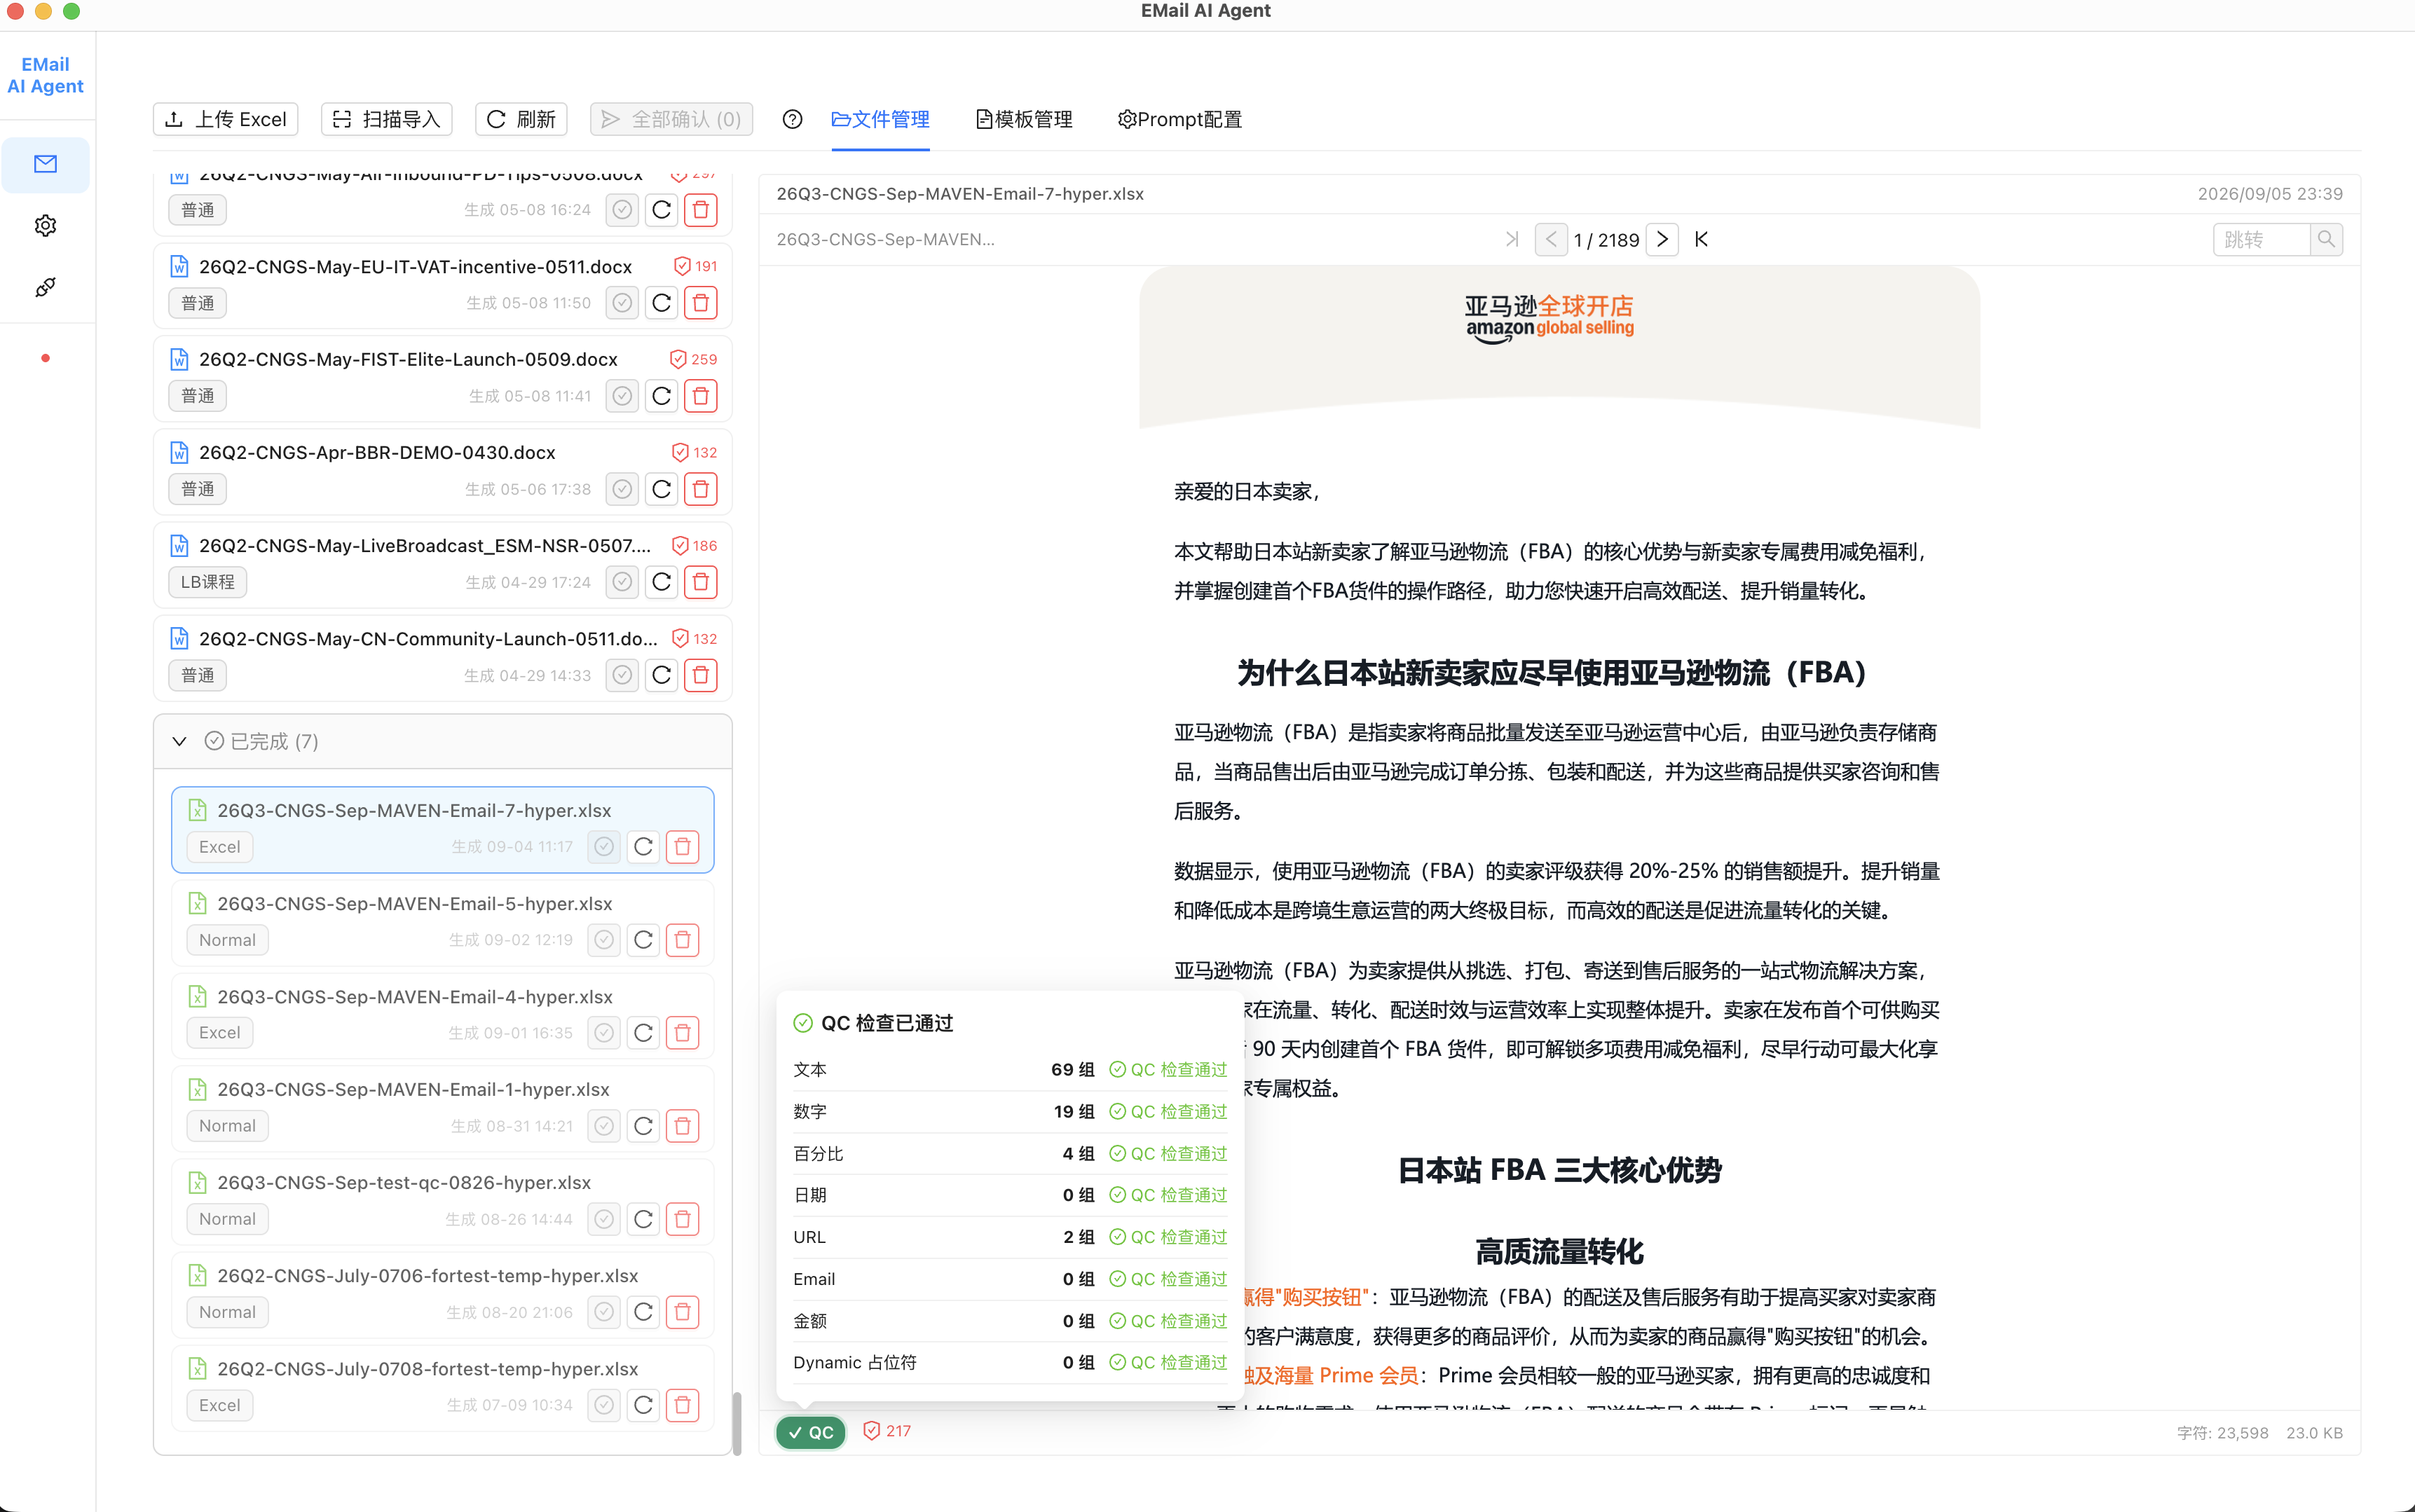Delete the LiveBroadcast_ESM-NSR file
Viewport: 2415px width, 1512px height.
[701, 582]
